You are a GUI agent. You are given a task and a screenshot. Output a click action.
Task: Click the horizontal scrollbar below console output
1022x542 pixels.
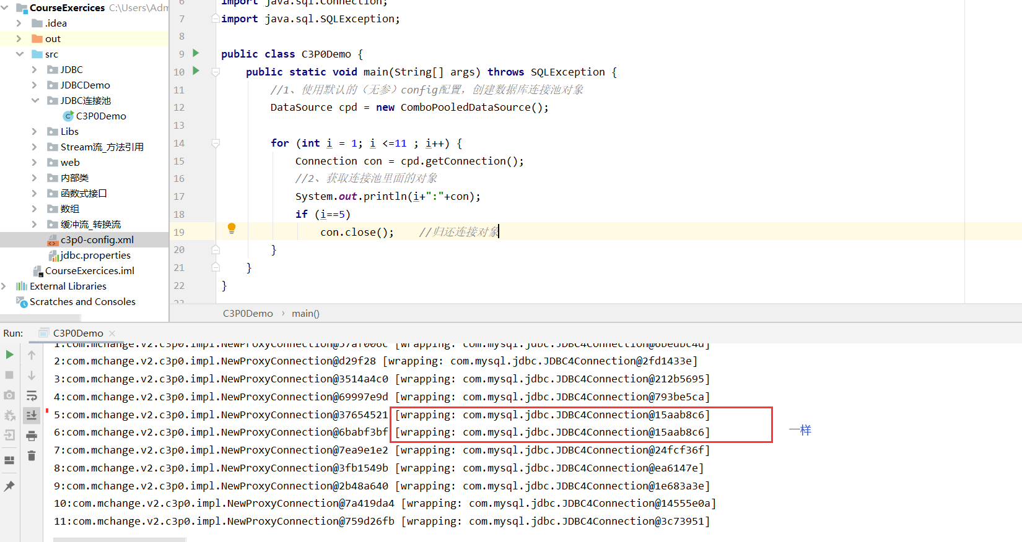[x=119, y=540]
